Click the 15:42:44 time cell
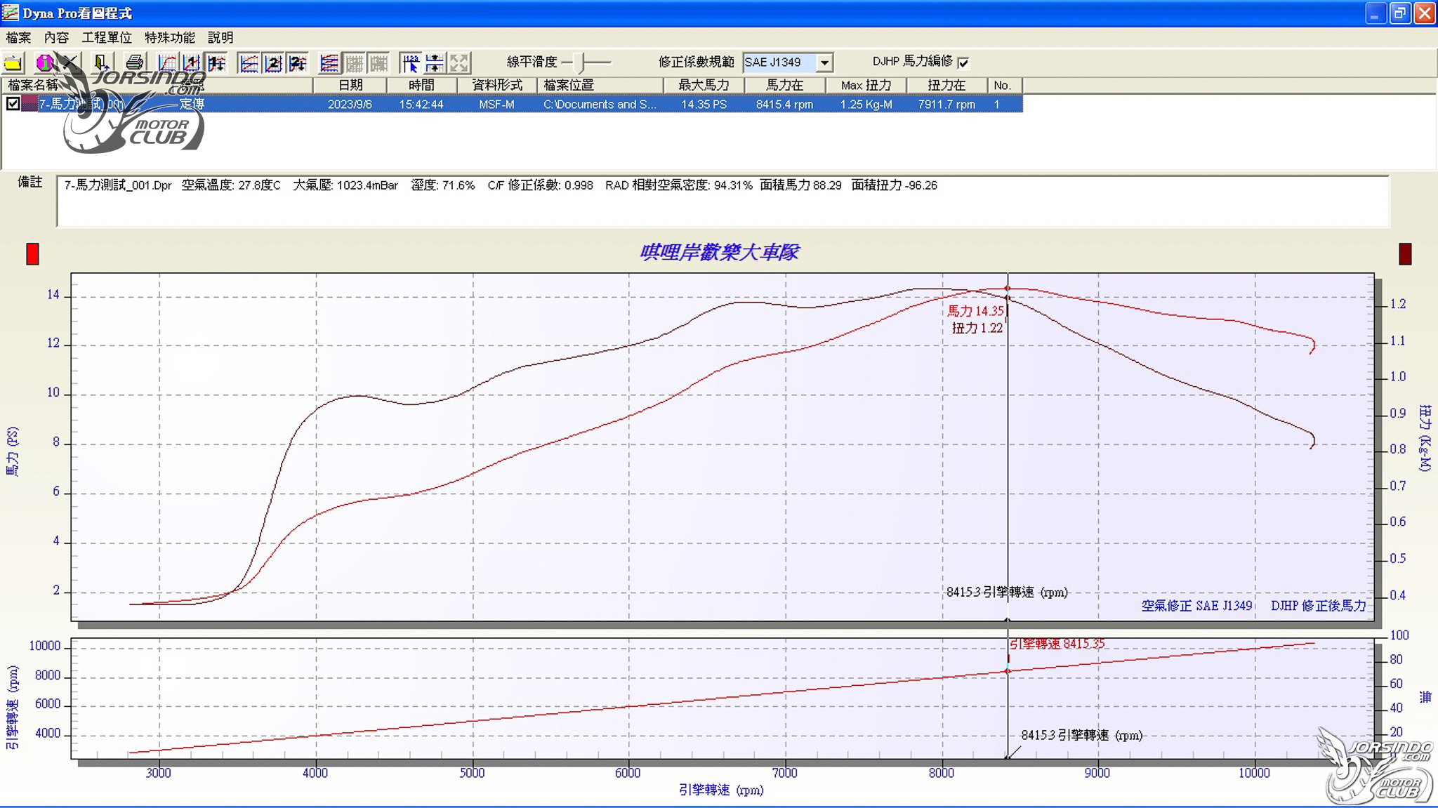 coord(421,104)
